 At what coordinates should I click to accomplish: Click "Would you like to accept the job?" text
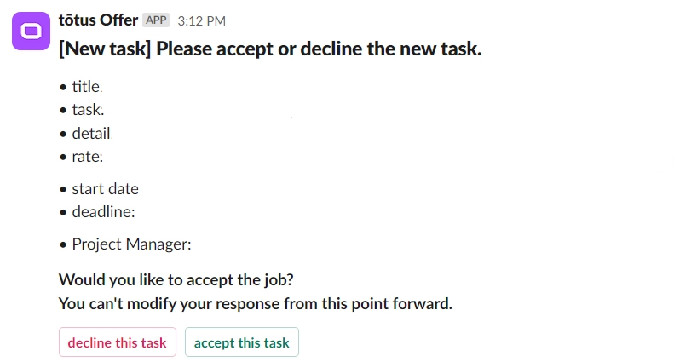tap(176, 279)
